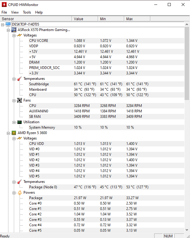
Task: Collapse the Powers group
Action: (x=14, y=193)
